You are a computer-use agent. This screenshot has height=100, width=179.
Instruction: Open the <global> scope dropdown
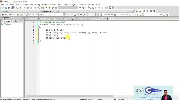click(x=40, y=11)
